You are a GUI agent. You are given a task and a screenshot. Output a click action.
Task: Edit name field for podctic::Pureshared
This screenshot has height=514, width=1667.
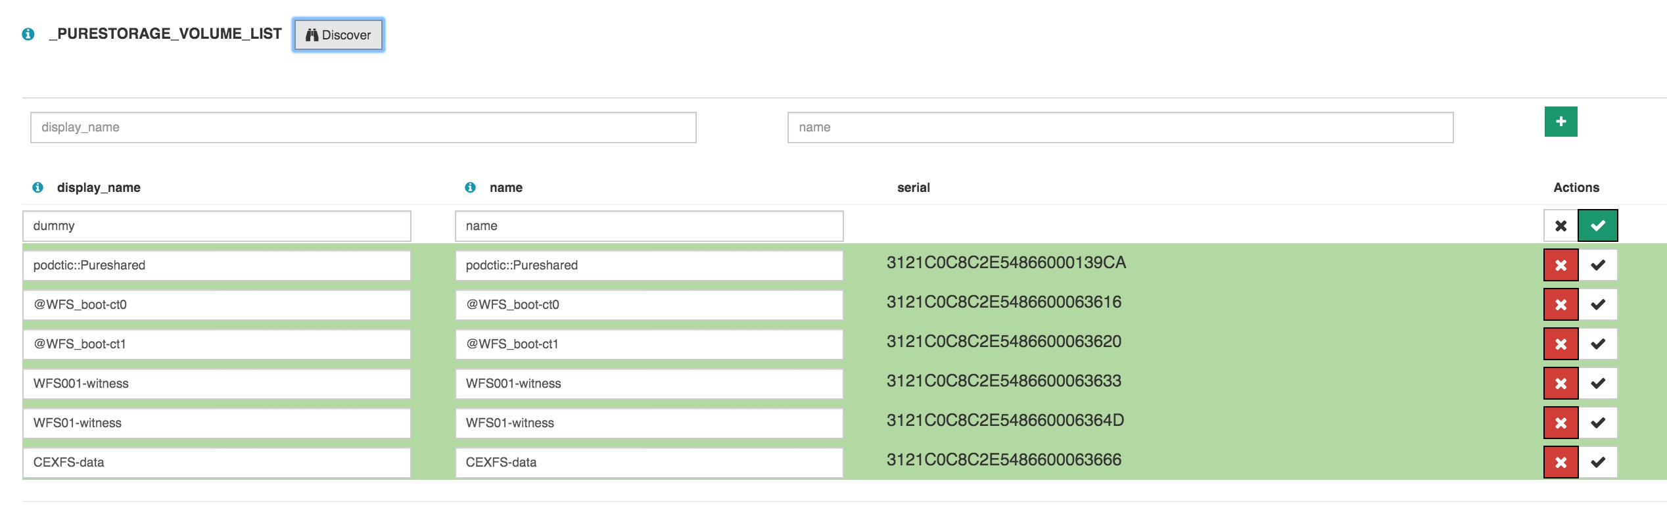(x=649, y=266)
